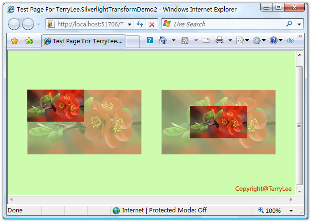Click the Live Search logo icon

[x=167, y=24]
